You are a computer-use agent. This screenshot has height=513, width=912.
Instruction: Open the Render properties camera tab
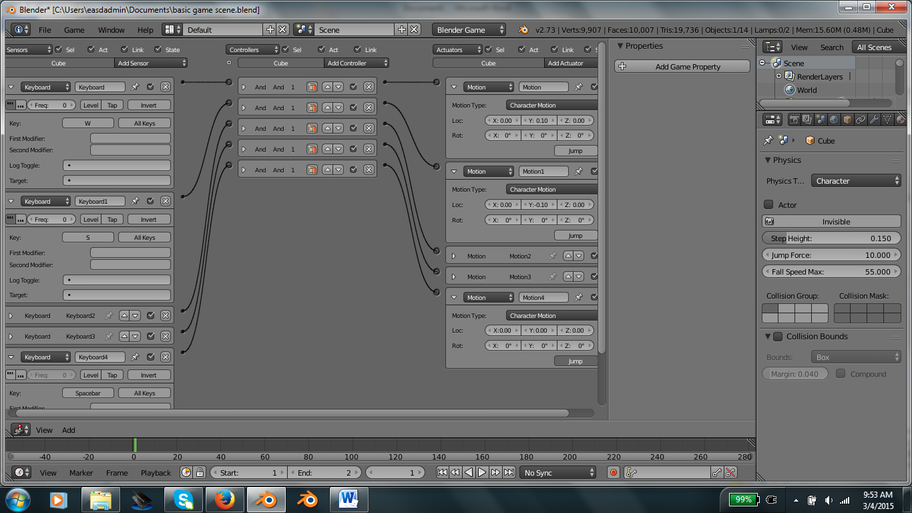[794, 120]
